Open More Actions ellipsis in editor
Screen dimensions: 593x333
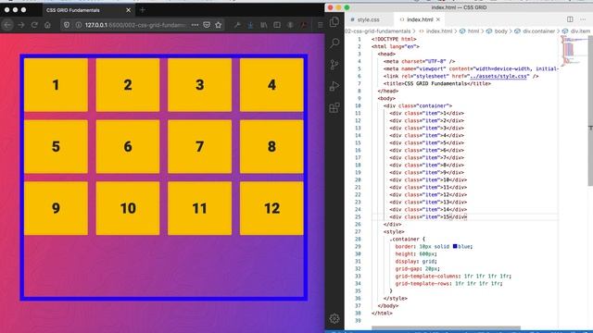(583, 19)
